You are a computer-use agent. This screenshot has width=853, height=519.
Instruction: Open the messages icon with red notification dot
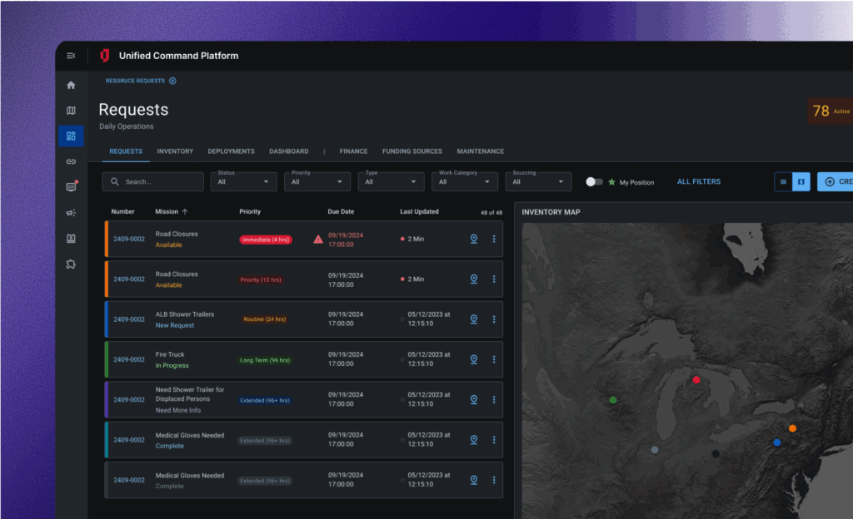click(71, 187)
